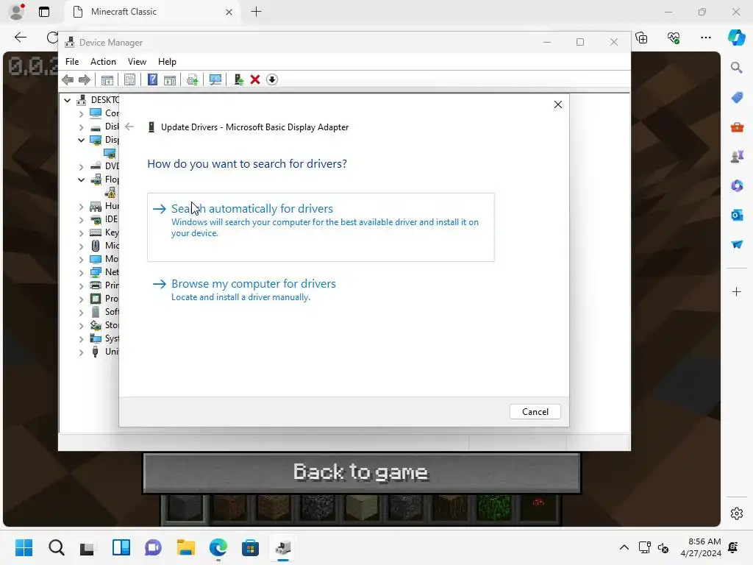Close the Minecraft Classic tab
753x565 pixels.
click(x=229, y=12)
